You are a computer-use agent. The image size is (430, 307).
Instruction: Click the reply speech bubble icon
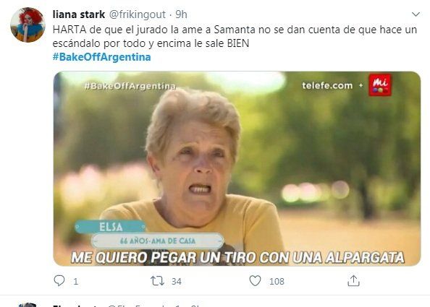click(59, 281)
